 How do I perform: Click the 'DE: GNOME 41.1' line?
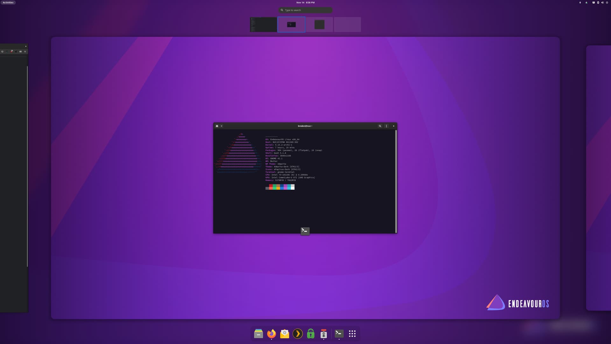coord(274,159)
